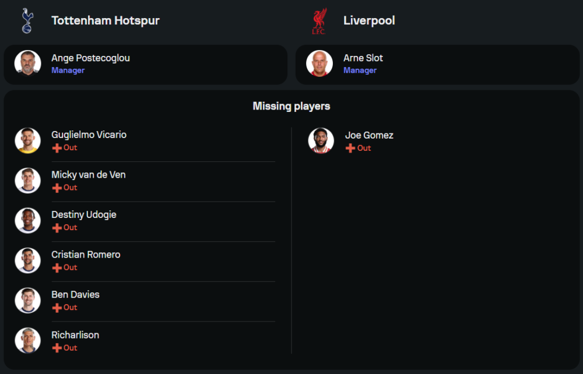The height and width of the screenshot is (374, 583).
Task: Click the injury cross icon under Joe Gomez
Action: pos(350,149)
